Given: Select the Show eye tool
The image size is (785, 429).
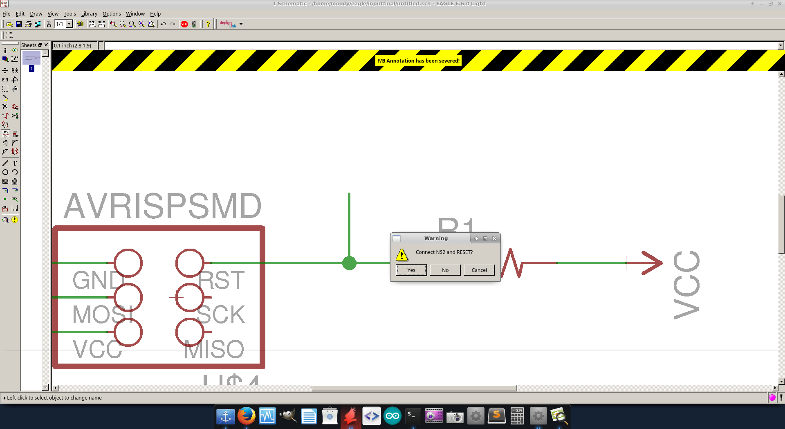Looking at the screenshot, I should (x=15, y=50).
